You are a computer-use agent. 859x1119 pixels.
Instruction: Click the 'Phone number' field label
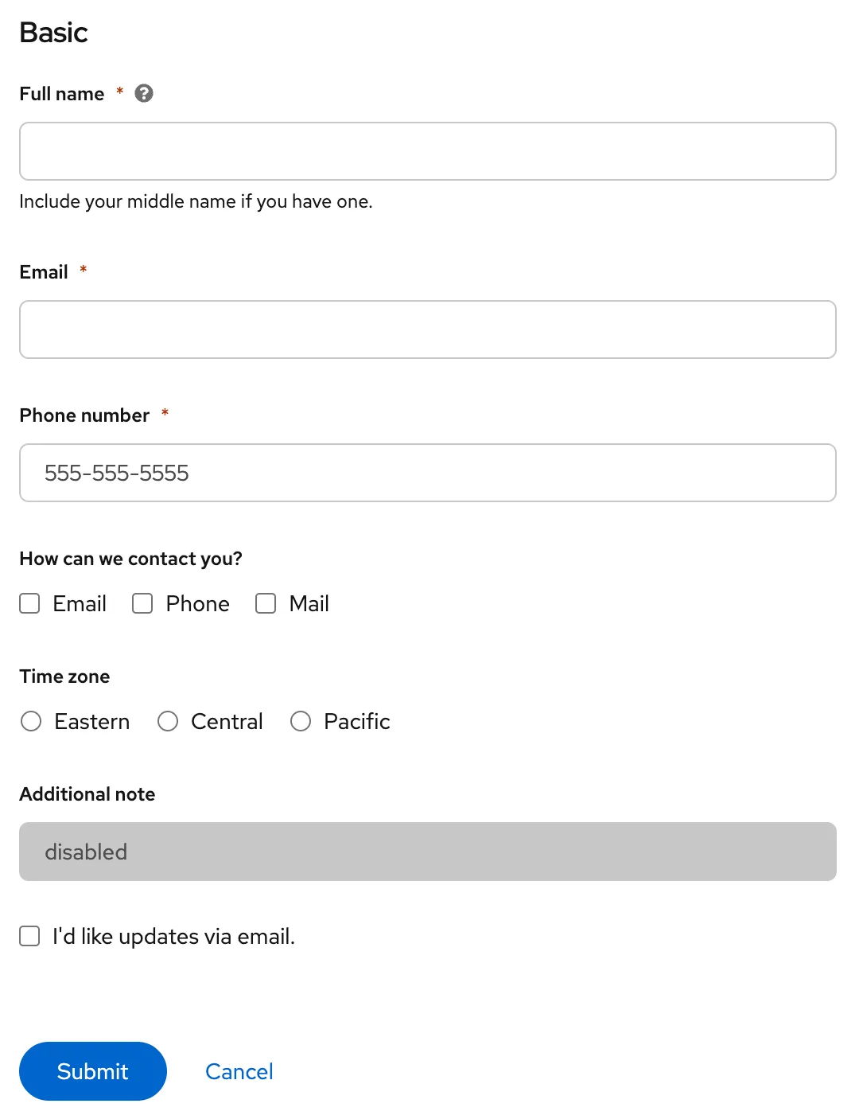pyautogui.click(x=84, y=415)
